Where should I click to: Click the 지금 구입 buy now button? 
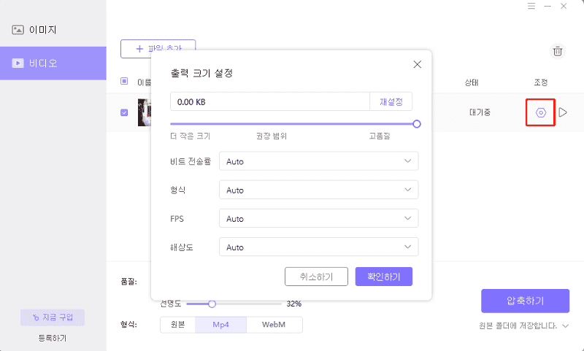coord(53,317)
